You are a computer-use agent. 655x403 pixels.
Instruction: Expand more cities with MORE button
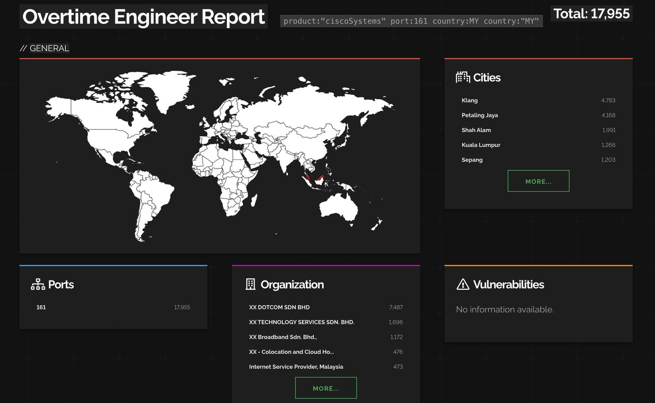pyautogui.click(x=538, y=181)
